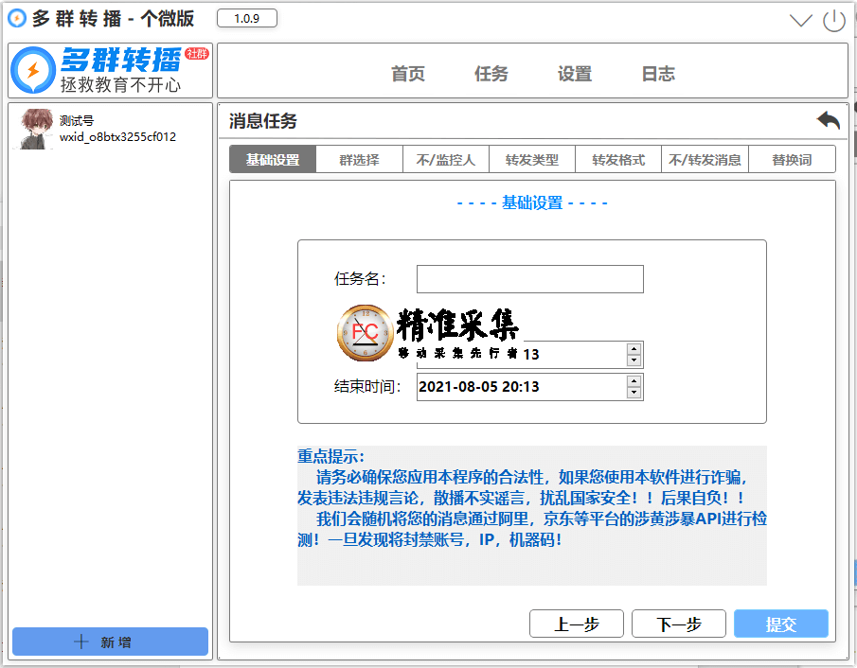Viewport: 857px width, 668px height.
Task: Open the 设置 menu
Action: [x=575, y=73]
